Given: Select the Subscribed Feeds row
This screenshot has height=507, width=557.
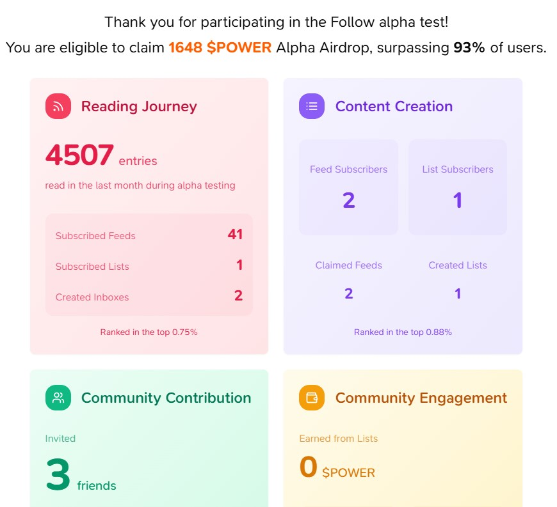Looking at the screenshot, I should 149,235.
